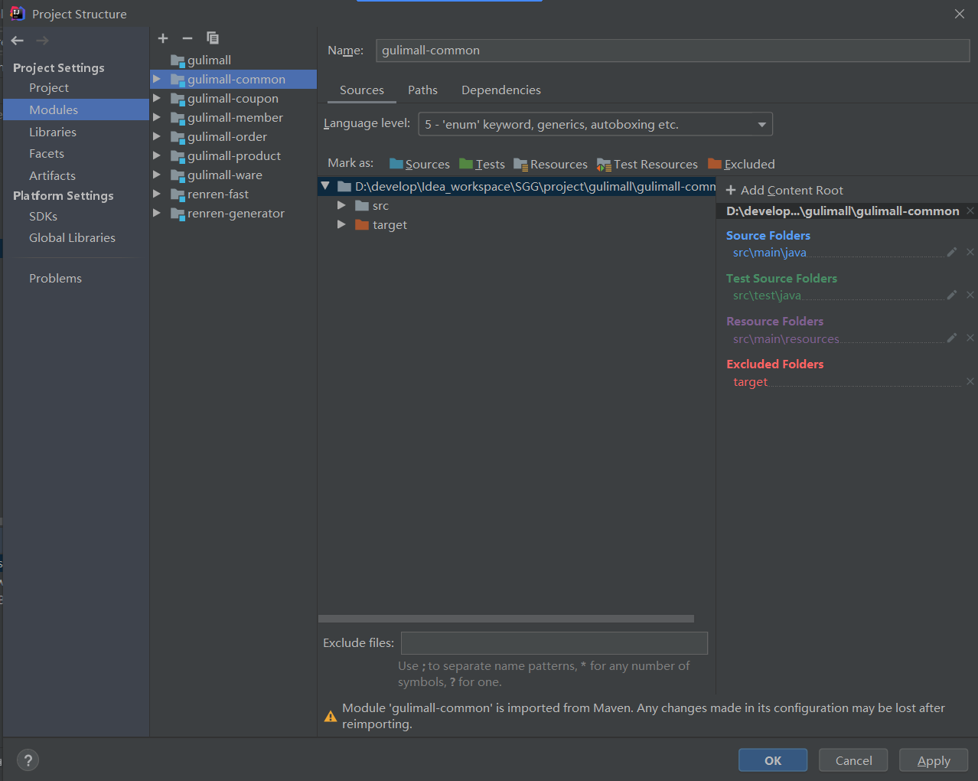Click the forward navigation arrow
Screen dimensions: 978x781
coord(43,41)
